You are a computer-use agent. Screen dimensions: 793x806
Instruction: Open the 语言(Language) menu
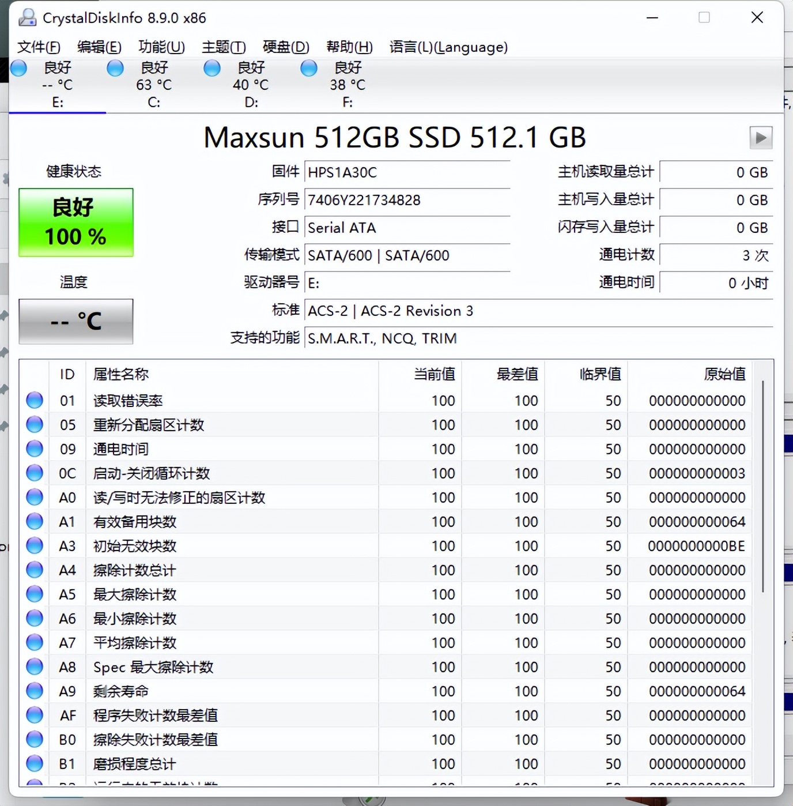(448, 47)
